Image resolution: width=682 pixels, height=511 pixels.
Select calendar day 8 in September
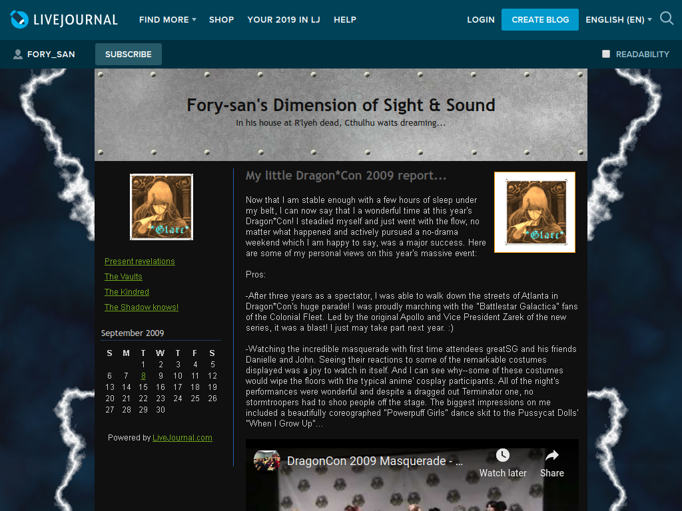click(x=143, y=376)
